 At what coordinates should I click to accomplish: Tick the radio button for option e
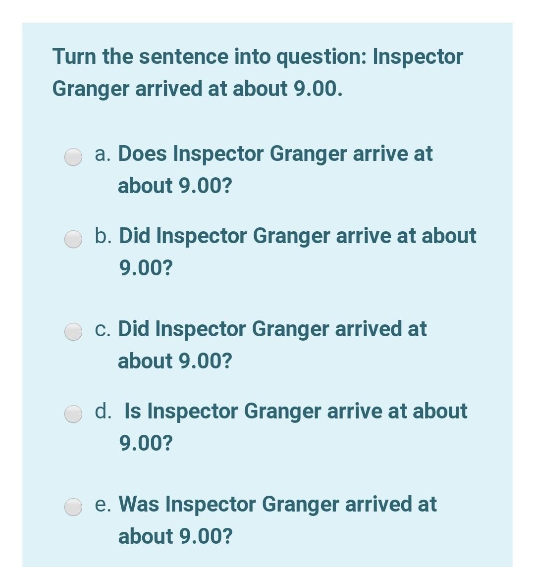[73, 507]
